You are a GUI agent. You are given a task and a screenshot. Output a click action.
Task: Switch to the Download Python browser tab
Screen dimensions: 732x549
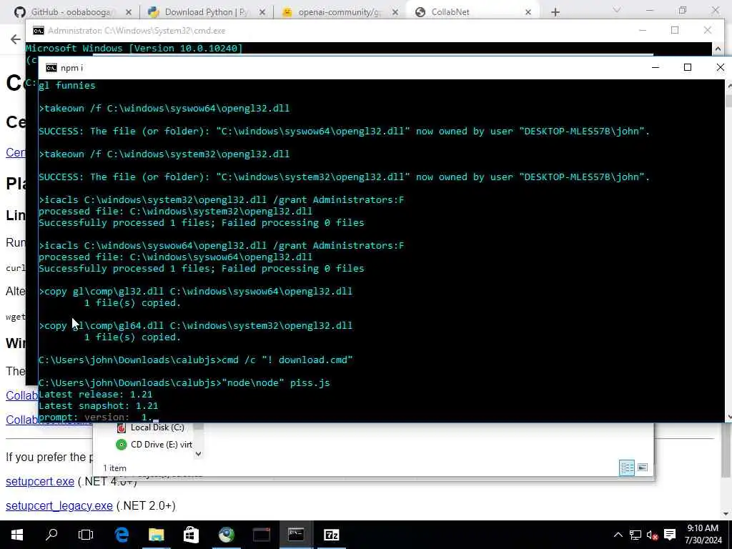(x=205, y=12)
